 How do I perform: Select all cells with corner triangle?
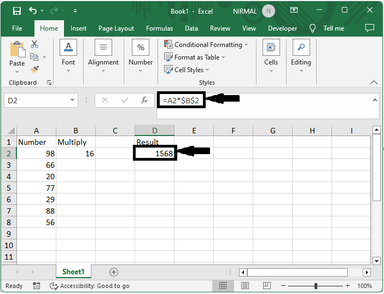(x=11, y=131)
